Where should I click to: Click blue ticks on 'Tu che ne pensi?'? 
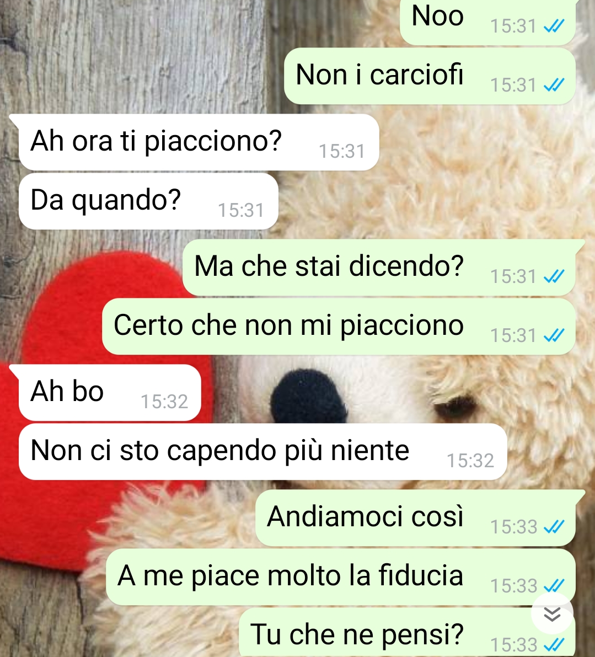(x=554, y=644)
